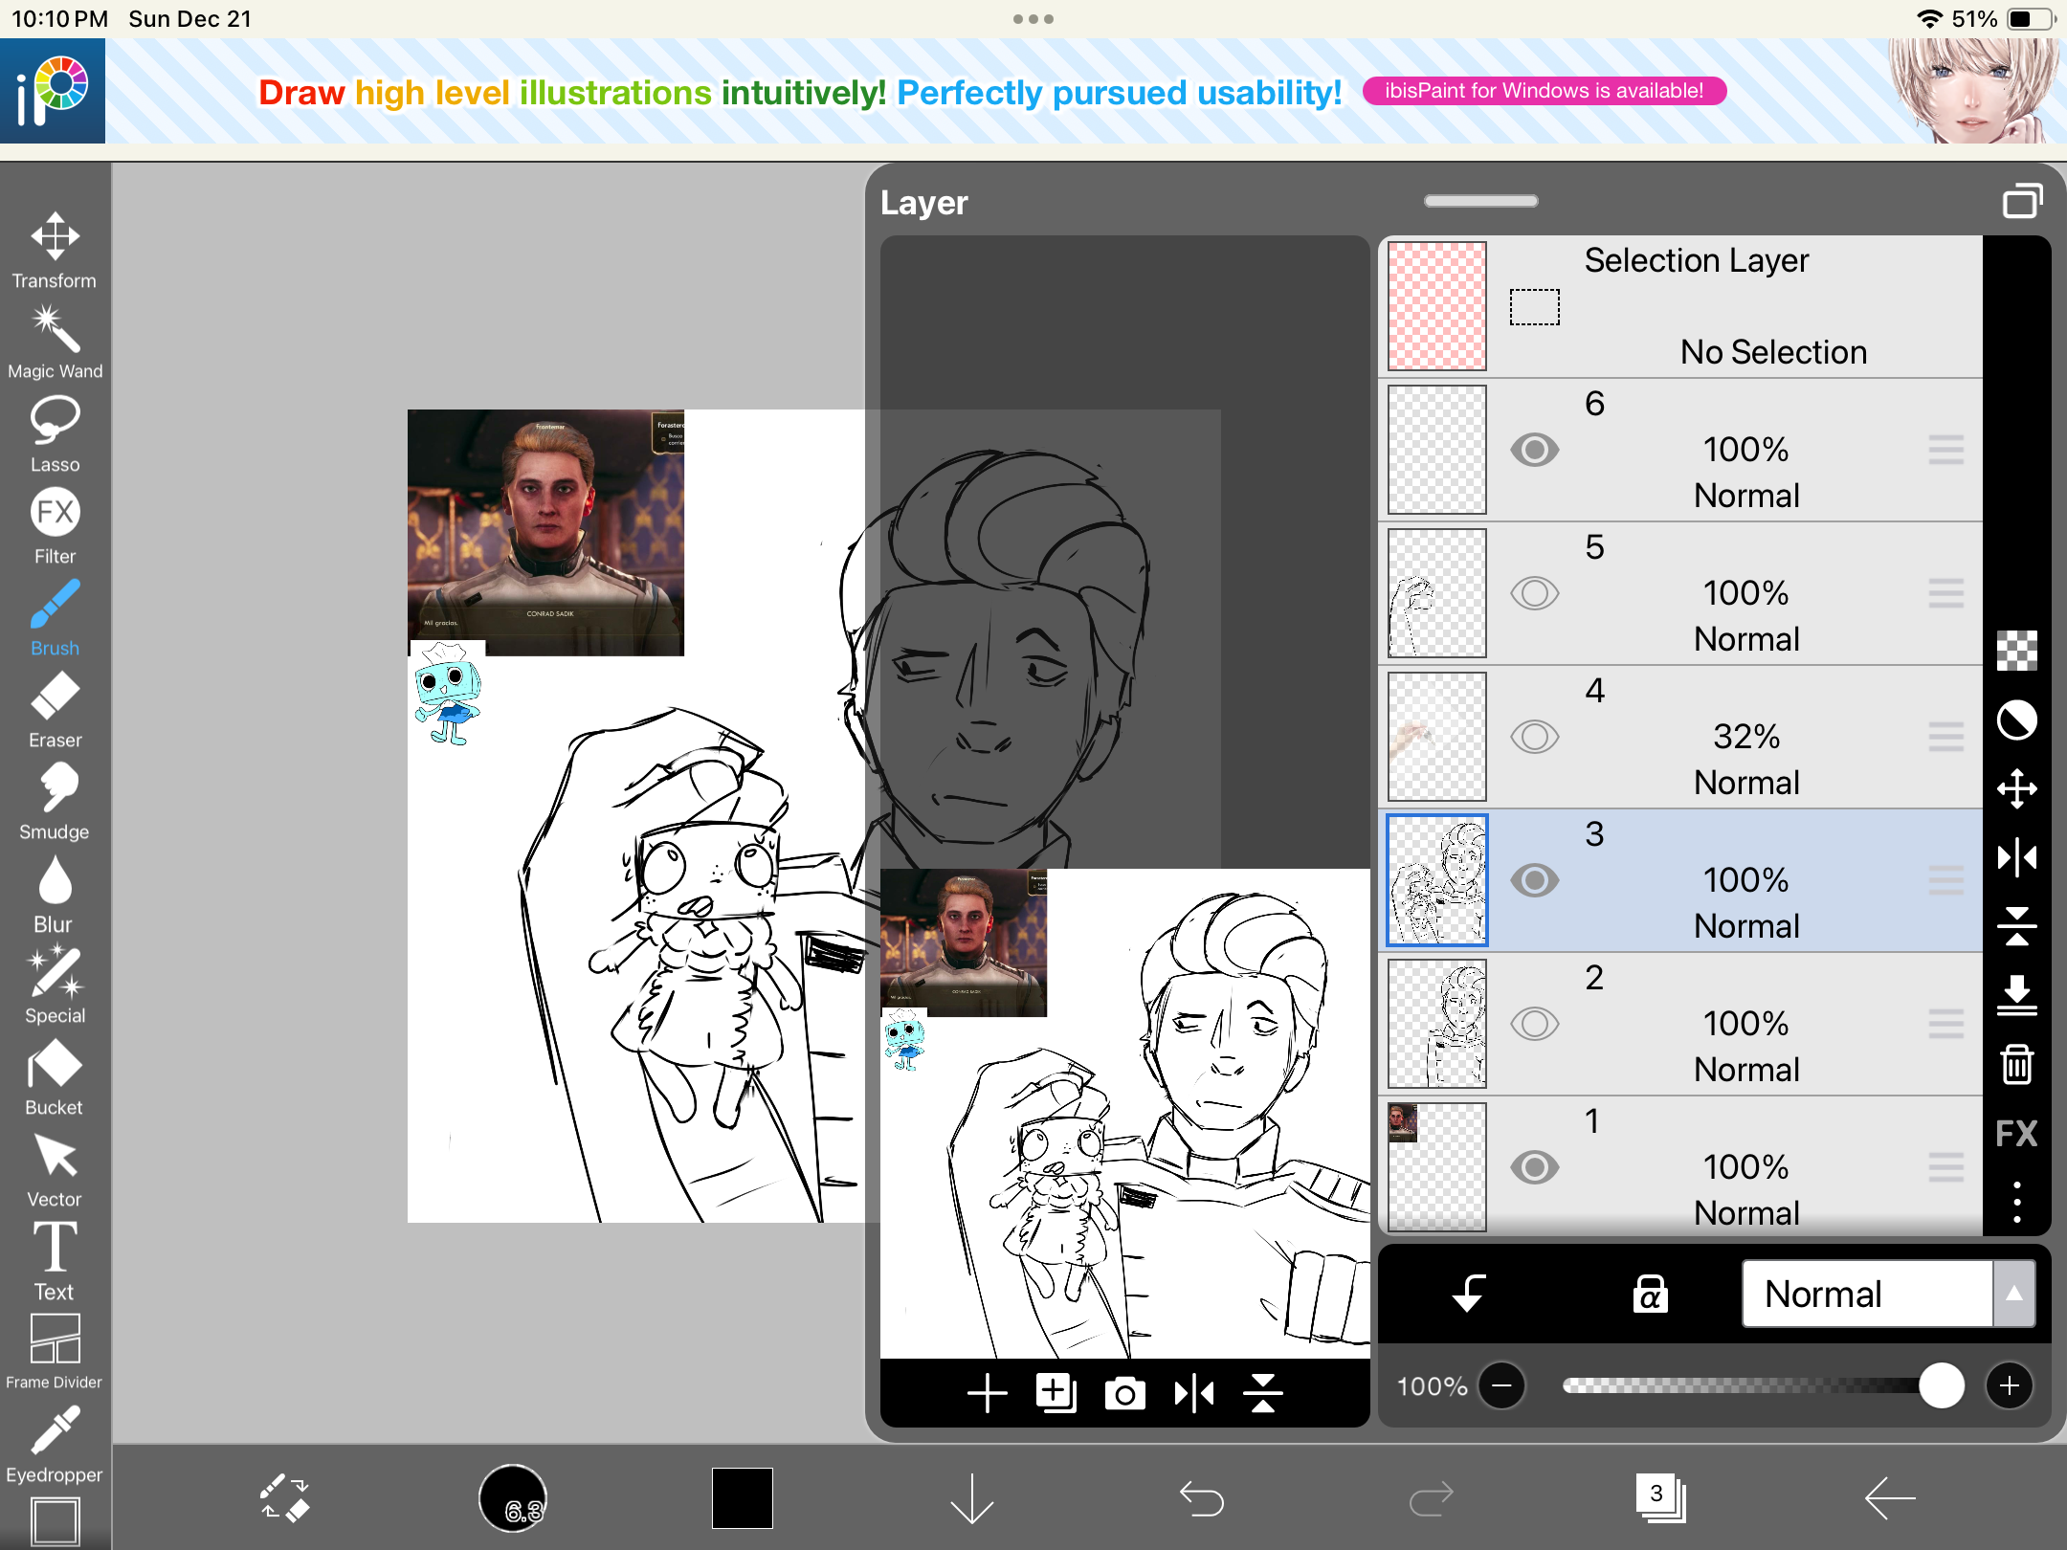Hide layer 6 visibility eye
Viewport: 2067px width, 1550px height.
(x=1534, y=450)
